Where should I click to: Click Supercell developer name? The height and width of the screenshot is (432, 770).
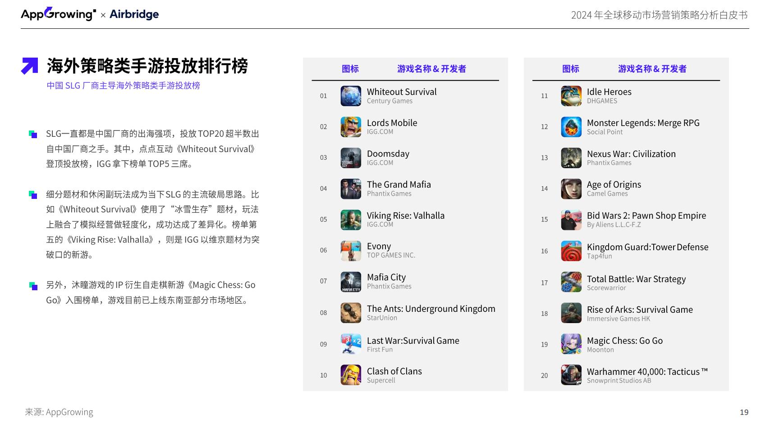tap(381, 380)
